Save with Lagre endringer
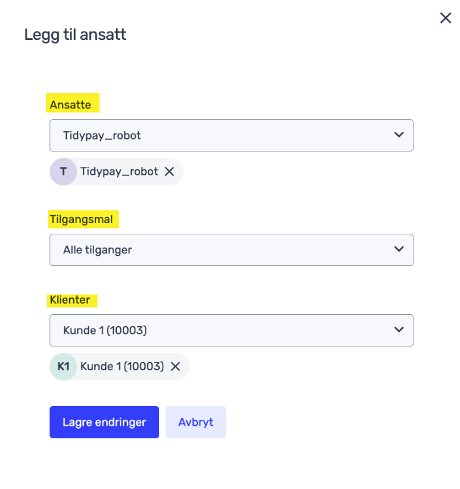The image size is (460, 489). click(104, 422)
